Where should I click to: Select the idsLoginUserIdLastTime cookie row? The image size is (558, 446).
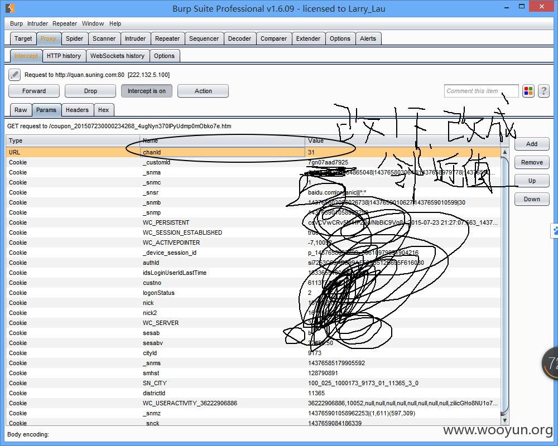pyautogui.click(x=253, y=273)
